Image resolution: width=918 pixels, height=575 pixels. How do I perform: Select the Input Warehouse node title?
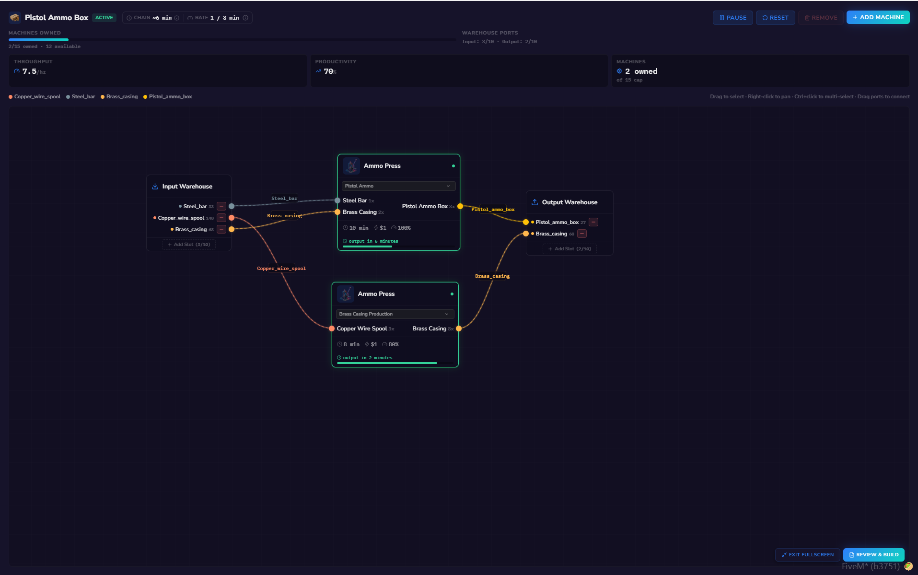point(187,187)
